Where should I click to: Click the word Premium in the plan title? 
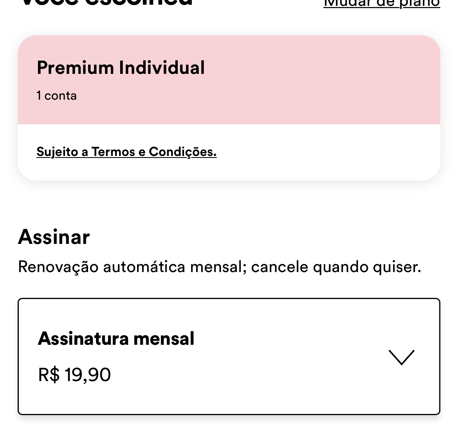point(75,68)
